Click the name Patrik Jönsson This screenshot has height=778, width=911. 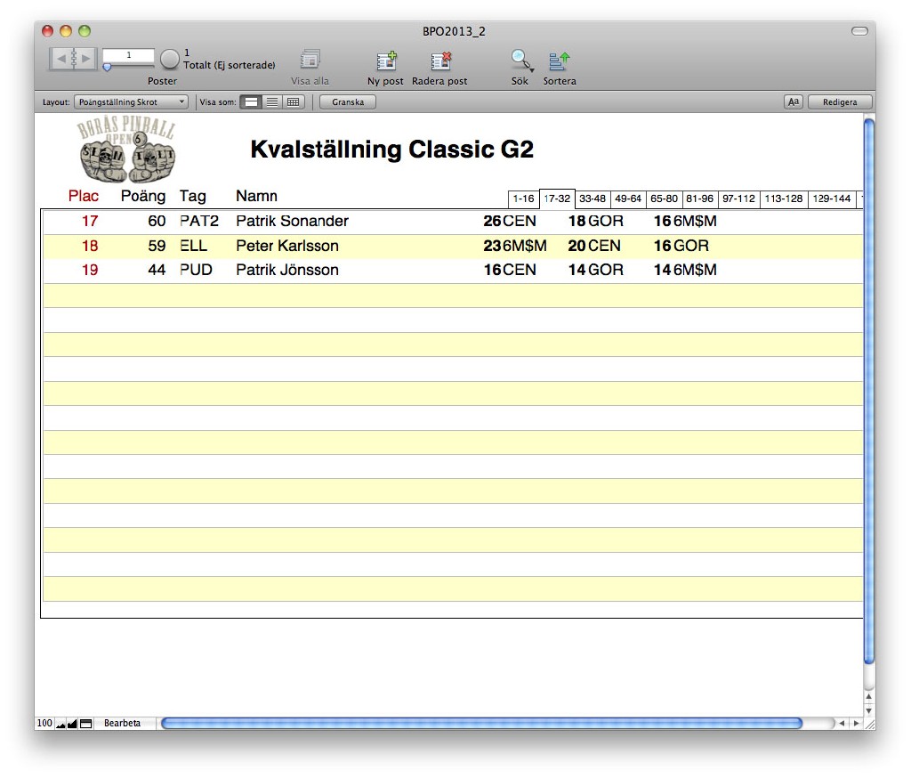(x=287, y=270)
